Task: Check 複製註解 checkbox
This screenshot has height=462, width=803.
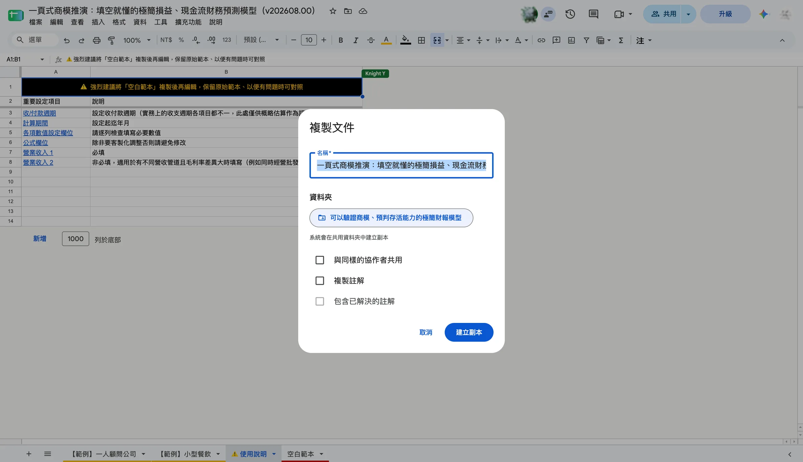Action: pyautogui.click(x=320, y=280)
